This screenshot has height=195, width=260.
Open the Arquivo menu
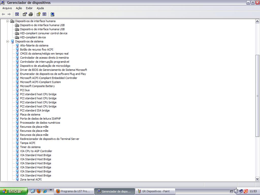7,8
